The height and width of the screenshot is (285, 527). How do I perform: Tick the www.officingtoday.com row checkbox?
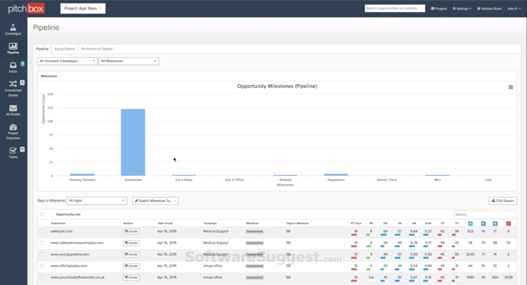(x=41, y=266)
